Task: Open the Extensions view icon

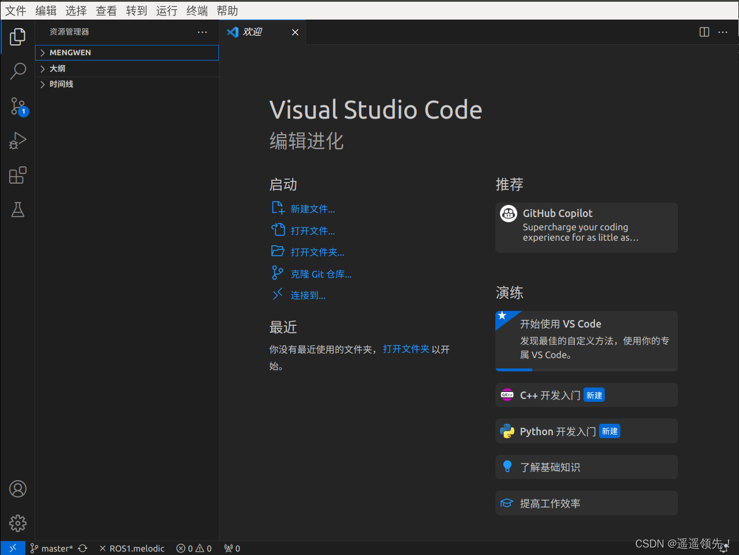Action: [x=17, y=175]
